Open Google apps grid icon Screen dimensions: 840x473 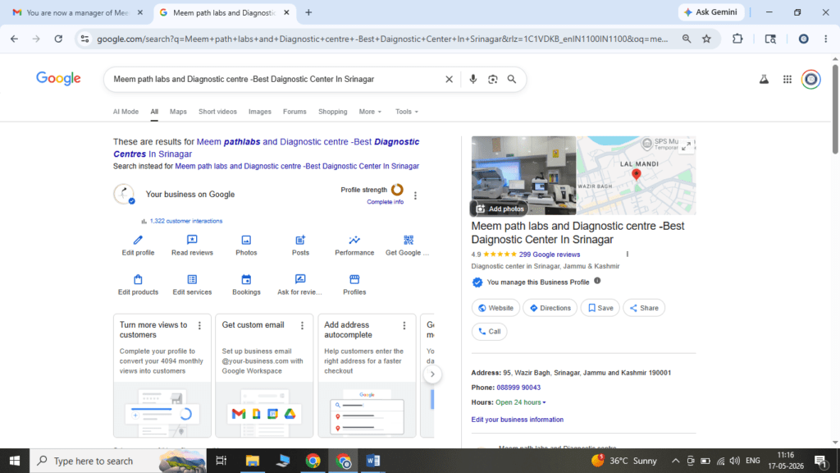click(787, 80)
